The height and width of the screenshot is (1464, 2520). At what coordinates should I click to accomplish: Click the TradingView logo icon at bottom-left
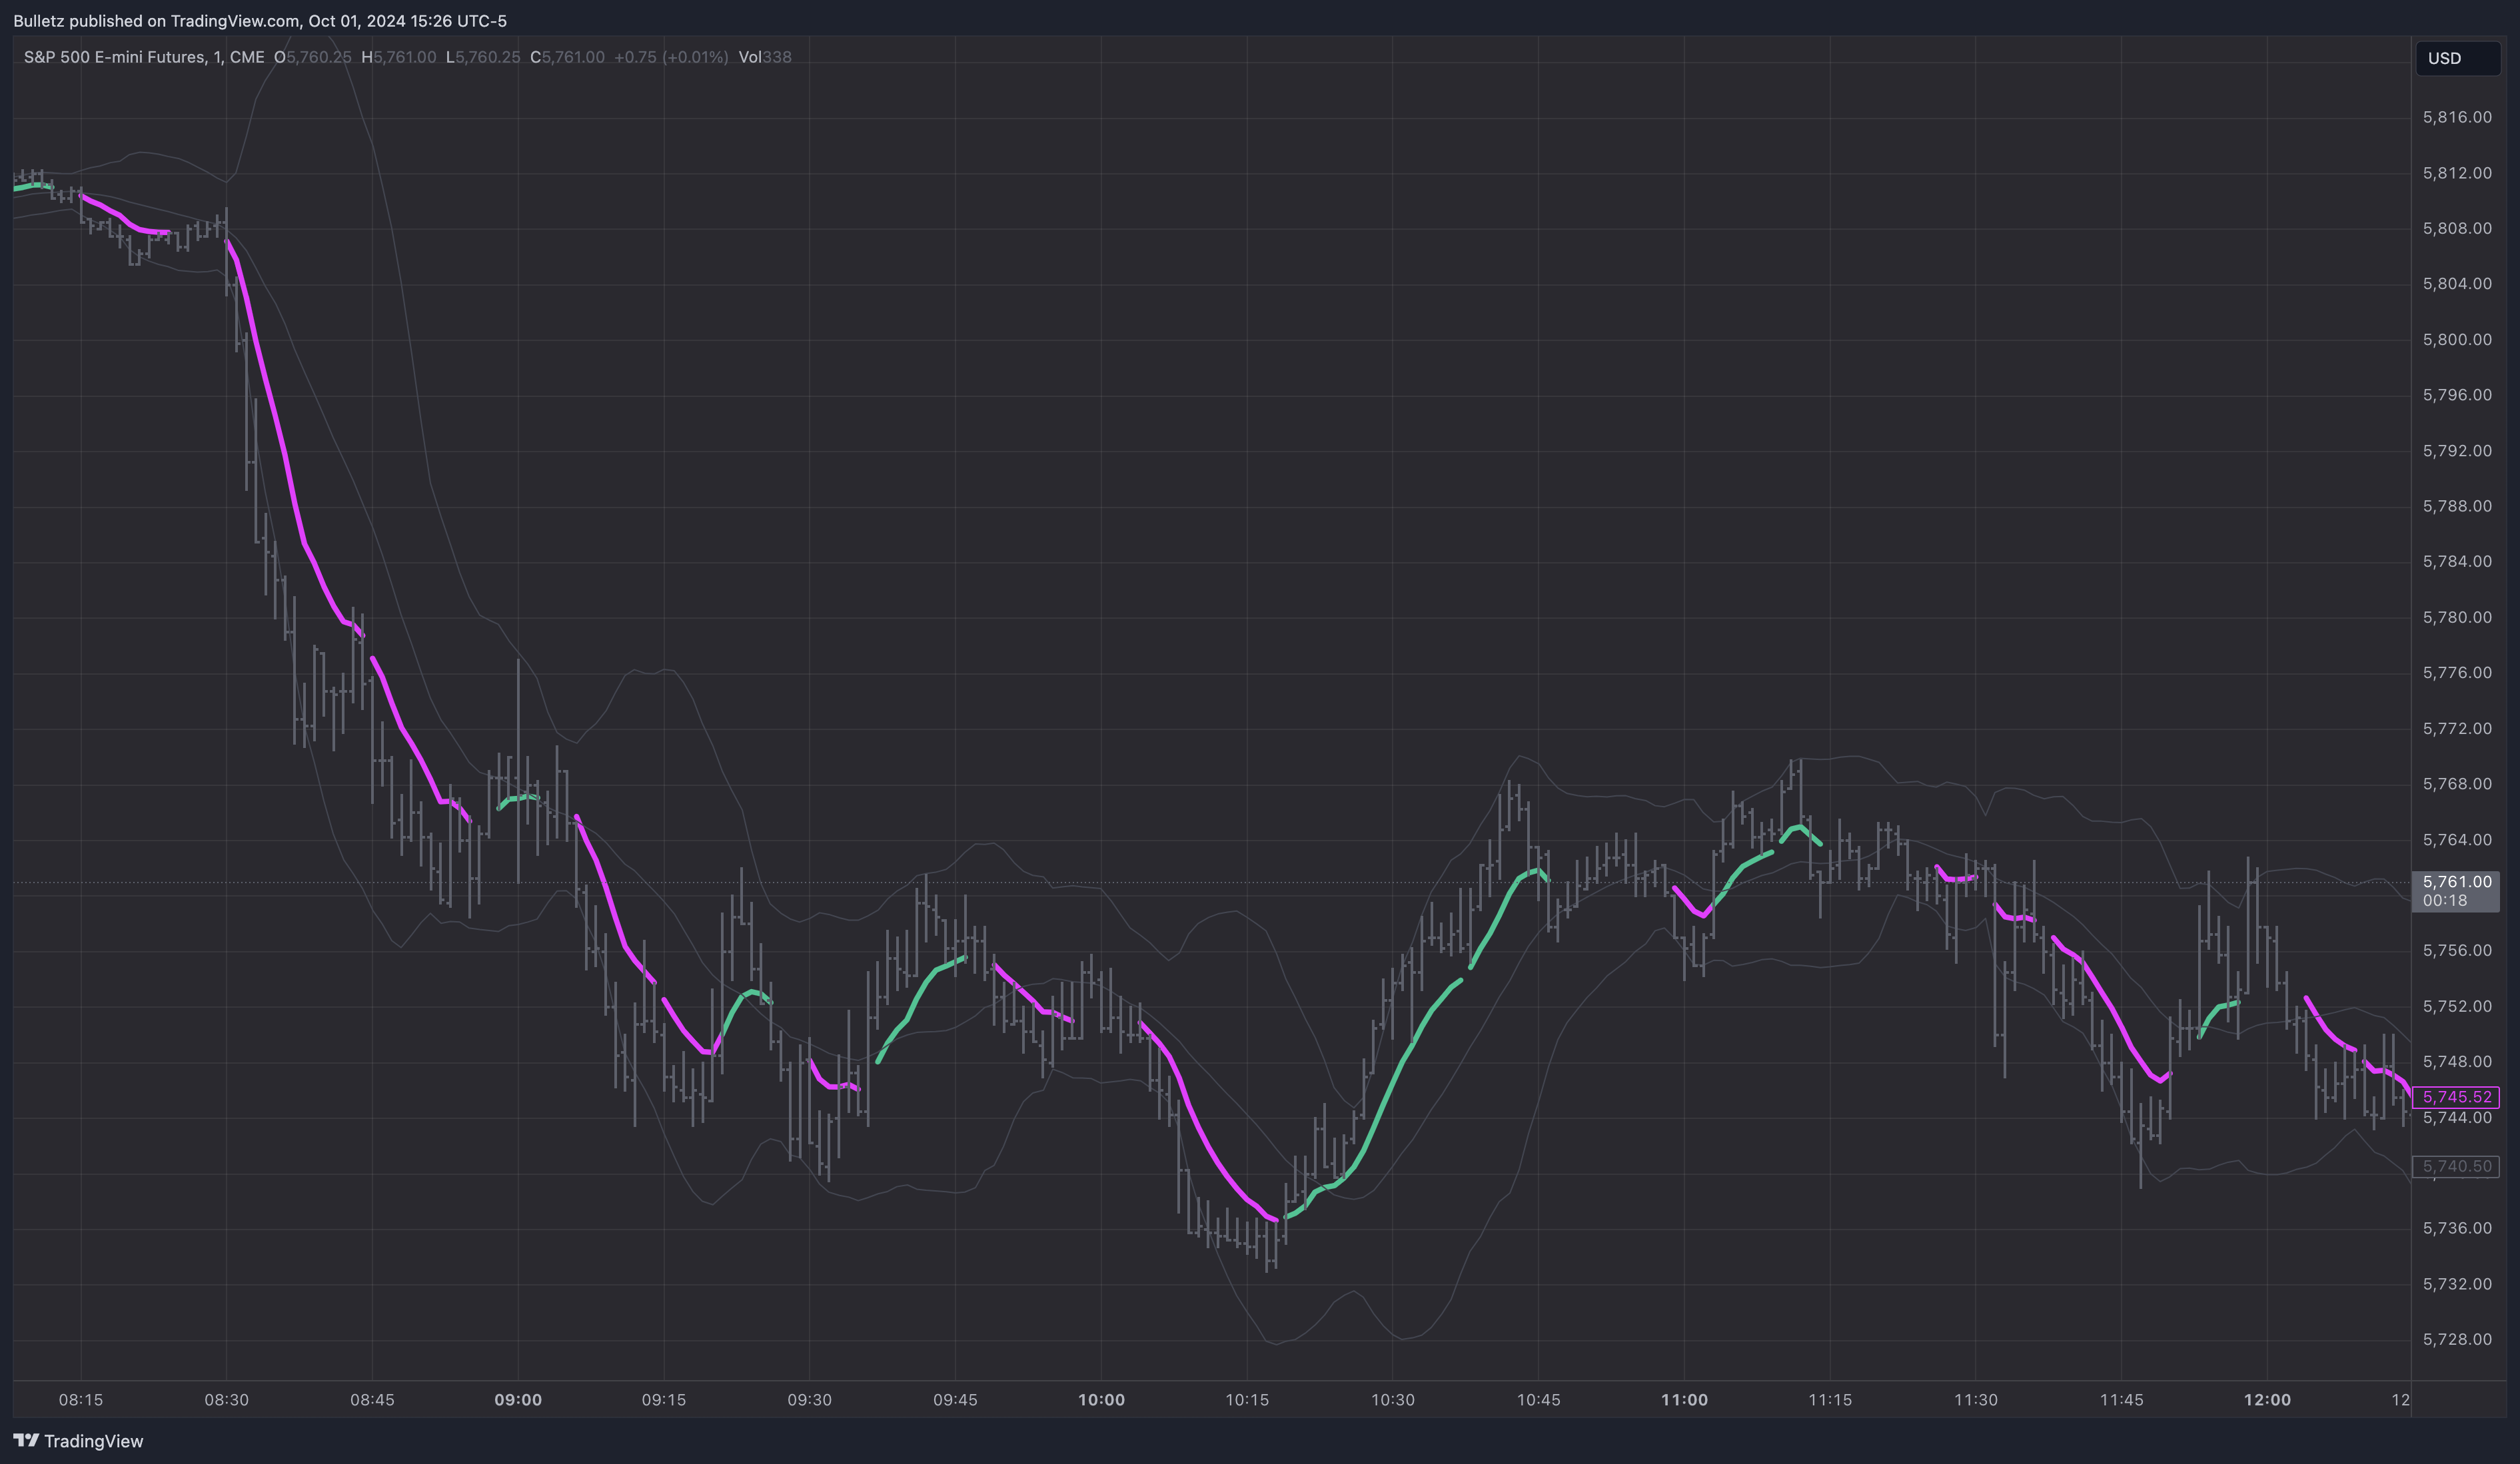(26, 1440)
